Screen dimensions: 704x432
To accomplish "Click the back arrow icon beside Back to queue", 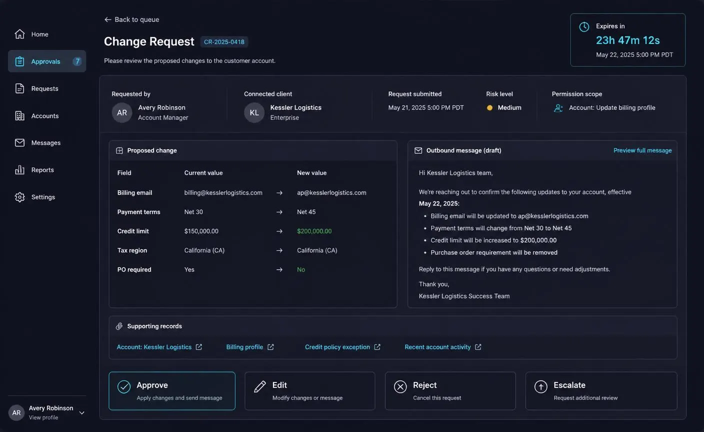I will coord(107,19).
